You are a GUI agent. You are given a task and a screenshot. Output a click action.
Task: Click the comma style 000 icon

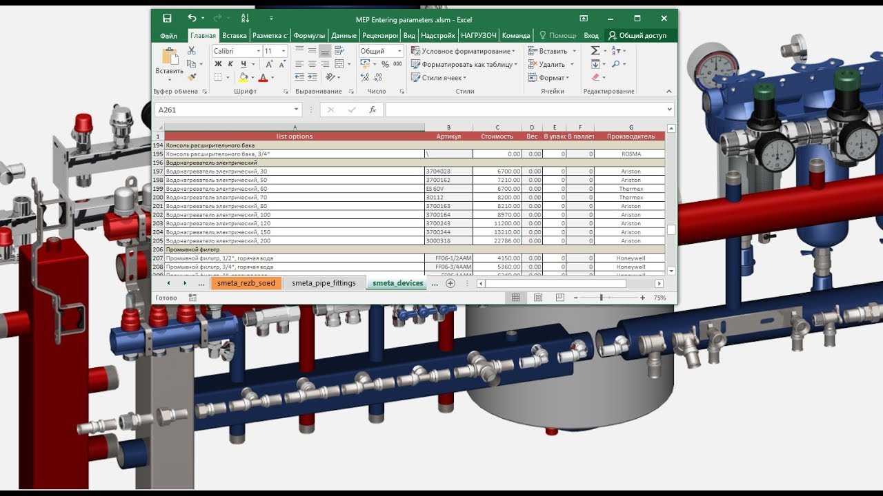(397, 64)
